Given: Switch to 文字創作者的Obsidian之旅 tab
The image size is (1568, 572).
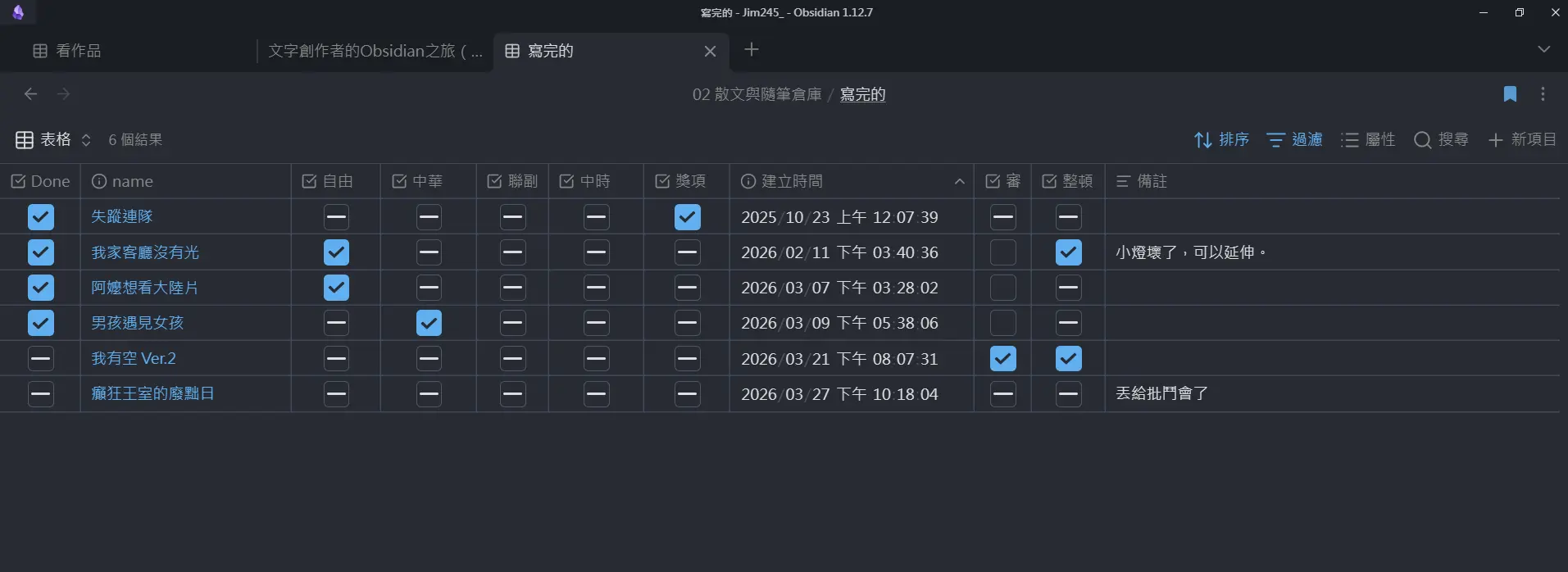Looking at the screenshot, I should pos(374,51).
